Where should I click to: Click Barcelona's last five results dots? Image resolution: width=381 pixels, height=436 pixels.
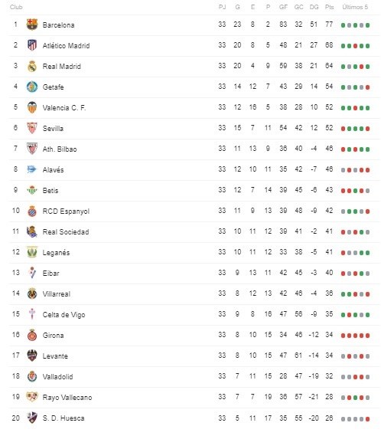click(x=355, y=25)
